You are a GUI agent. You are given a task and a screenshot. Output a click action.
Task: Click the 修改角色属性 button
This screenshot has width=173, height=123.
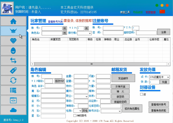point(132,108)
